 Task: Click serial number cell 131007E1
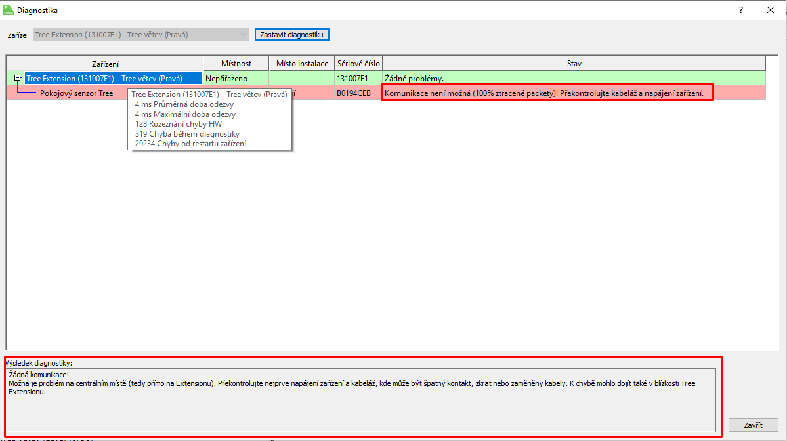352,79
